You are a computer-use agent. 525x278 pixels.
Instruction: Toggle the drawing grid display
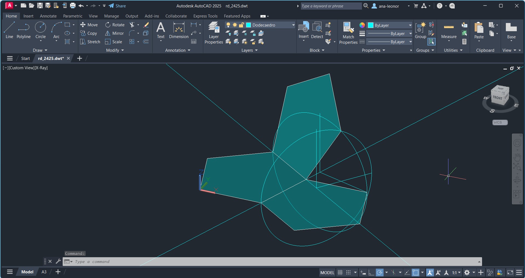tap(340, 273)
